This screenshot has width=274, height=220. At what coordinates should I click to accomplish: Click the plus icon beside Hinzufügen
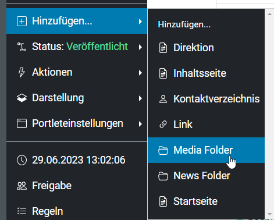pyautogui.click(x=22, y=21)
